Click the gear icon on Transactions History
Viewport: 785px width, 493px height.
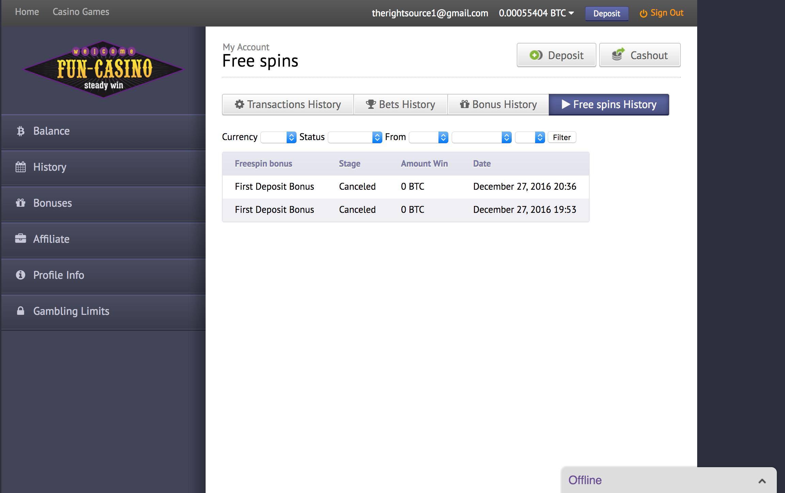tap(239, 104)
